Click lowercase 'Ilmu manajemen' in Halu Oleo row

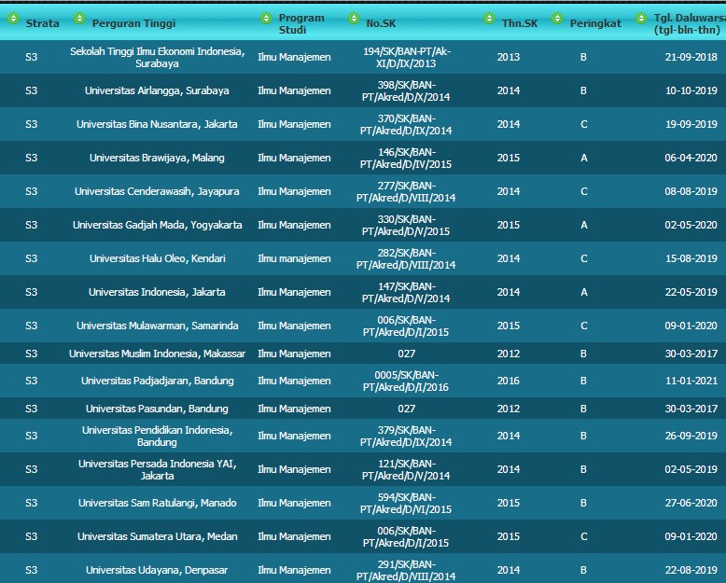pos(295,258)
